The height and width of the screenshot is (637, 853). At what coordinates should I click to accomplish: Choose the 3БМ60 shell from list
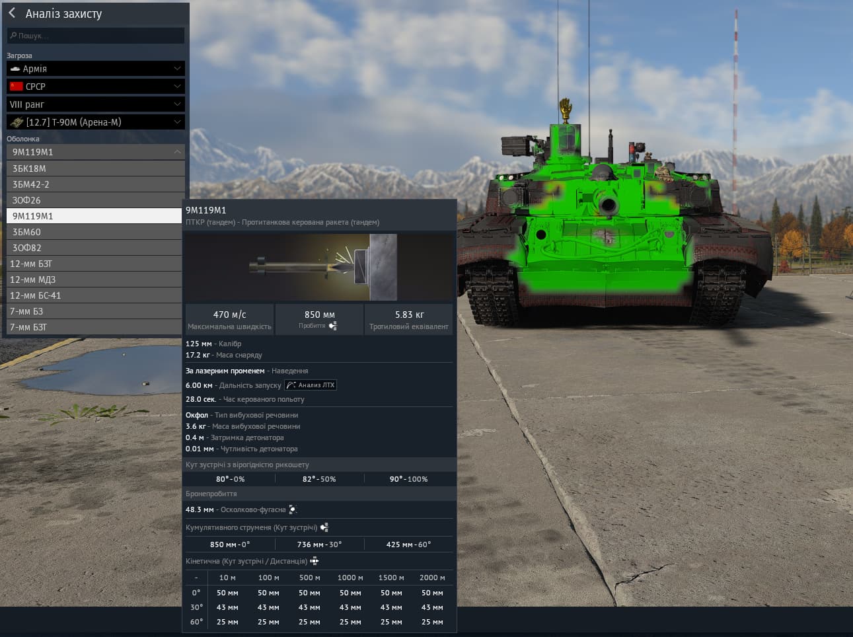point(94,232)
